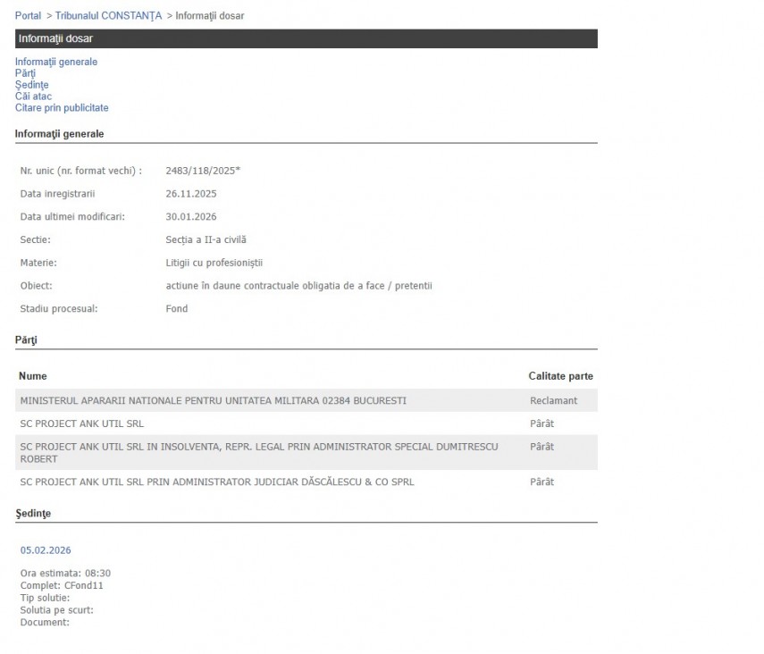Click the Nume column header
Screen dimensions: 764x654
click(33, 376)
